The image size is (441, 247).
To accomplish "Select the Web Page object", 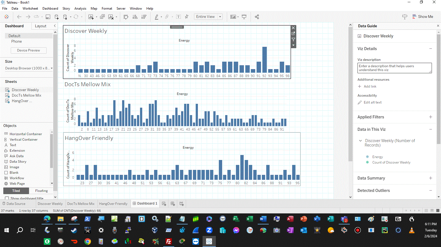I will pyautogui.click(x=17, y=184).
